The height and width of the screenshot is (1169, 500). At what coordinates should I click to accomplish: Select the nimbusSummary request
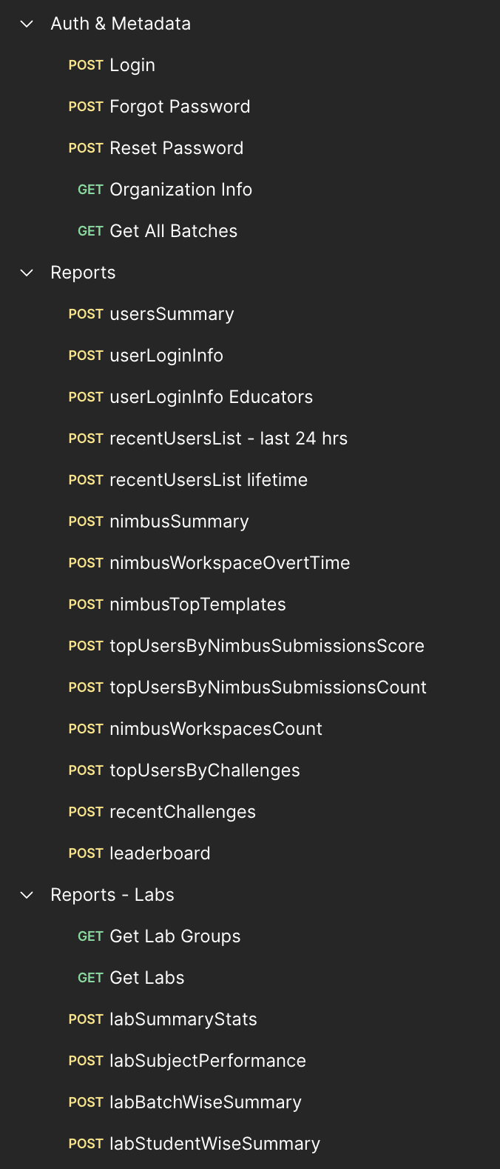click(179, 522)
